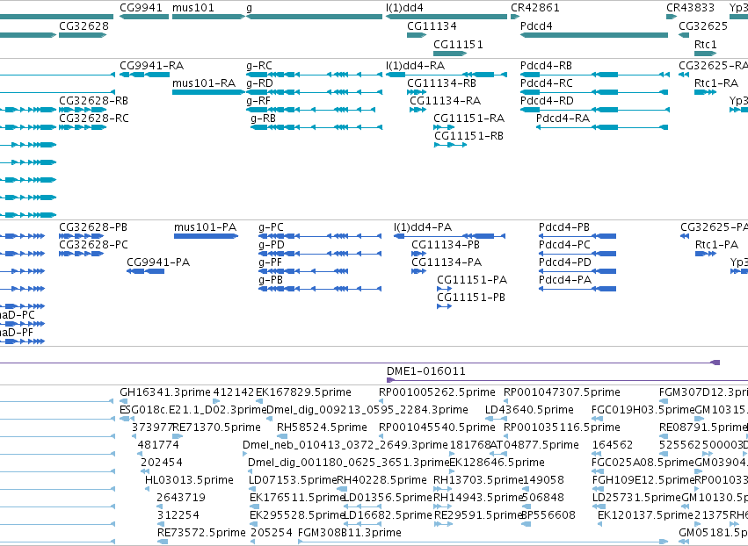Select the g-PD protein label
748x546 pixels.
[x=272, y=244]
